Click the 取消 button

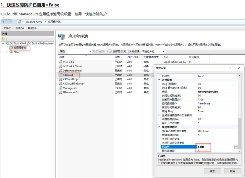[x=232, y=171]
